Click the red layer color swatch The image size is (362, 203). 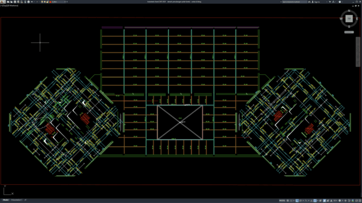50,2
